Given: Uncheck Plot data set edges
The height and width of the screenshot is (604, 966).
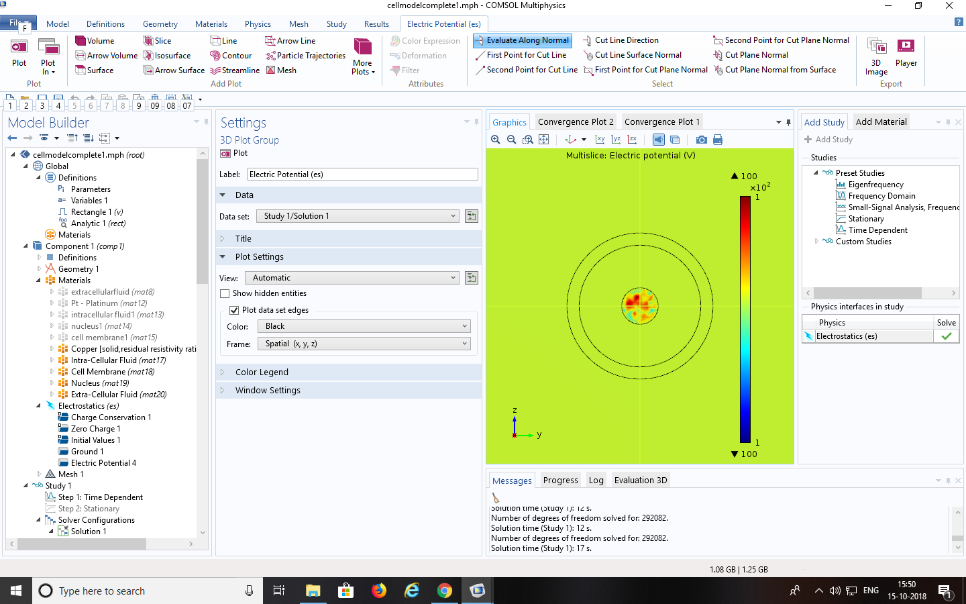Looking at the screenshot, I should pos(234,310).
